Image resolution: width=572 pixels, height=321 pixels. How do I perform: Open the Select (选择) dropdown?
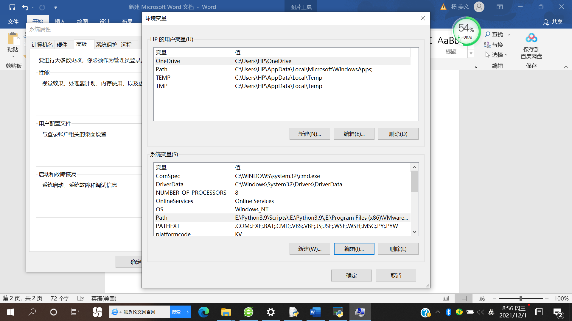tap(496, 55)
